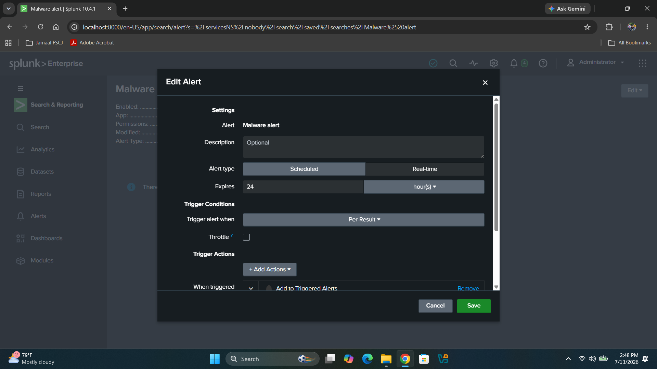
Task: Click the health status checkmark icon
Action: tap(433, 63)
